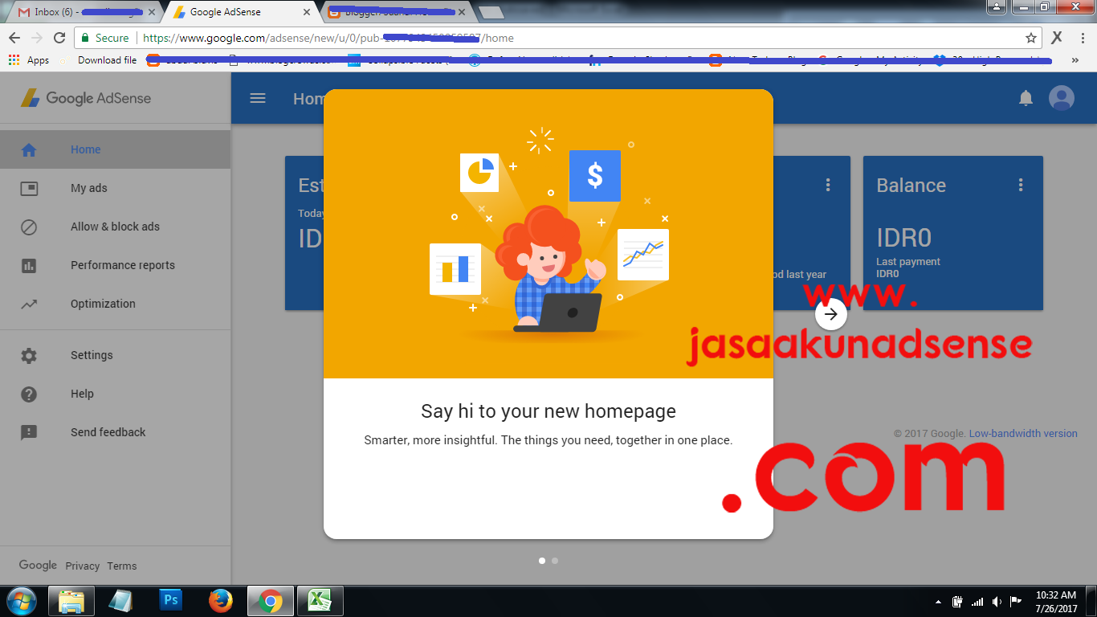Select the second carousel page dot

555,561
